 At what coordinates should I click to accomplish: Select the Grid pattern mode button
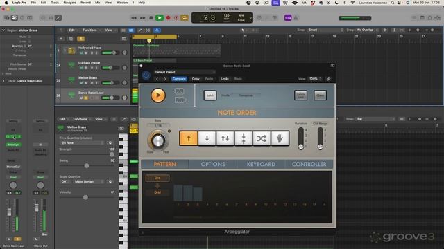[157, 192]
